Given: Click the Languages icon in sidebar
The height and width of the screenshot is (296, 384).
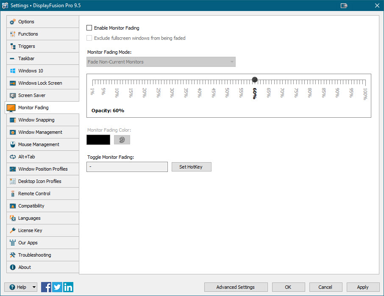Looking at the screenshot, I should tap(13, 218).
